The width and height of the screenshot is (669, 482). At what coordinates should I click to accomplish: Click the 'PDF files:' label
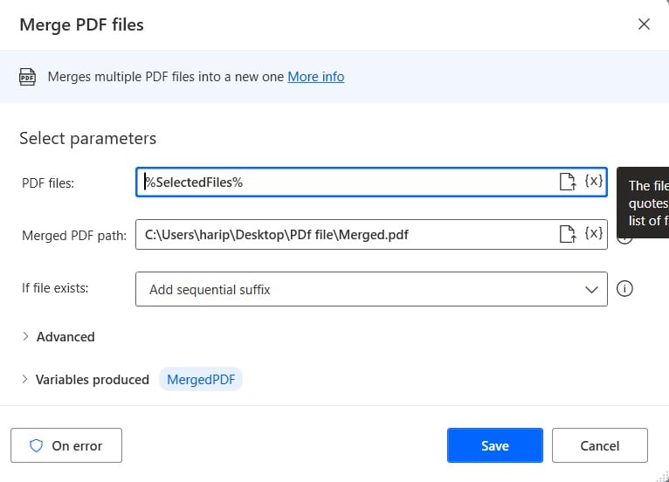[x=48, y=183]
